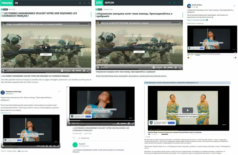Play the Telegram video with two women
The height and width of the screenshot is (155, 238).
(x=187, y=110)
